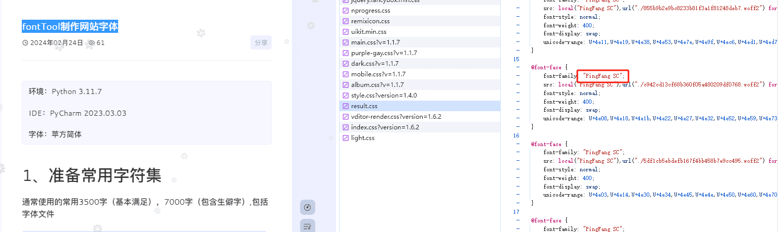Image resolution: width=778 pixels, height=232 pixels.
Task: Select result.css in the stylesheet list
Action: (364, 106)
